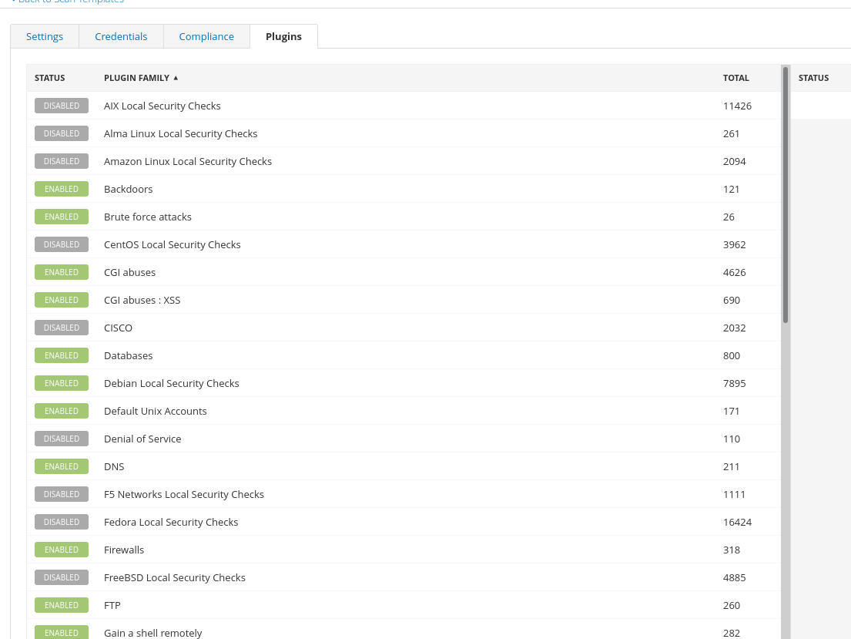Screen dimensions: 851x639
Task: Disable the DNS plugin family
Action: point(62,466)
